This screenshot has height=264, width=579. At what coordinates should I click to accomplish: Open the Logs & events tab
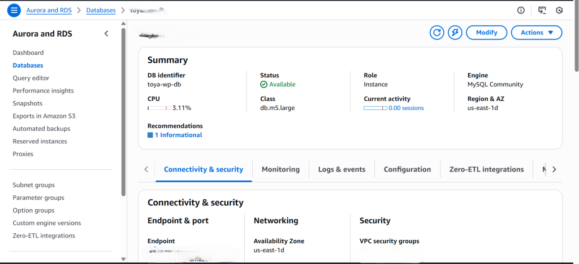tap(342, 169)
